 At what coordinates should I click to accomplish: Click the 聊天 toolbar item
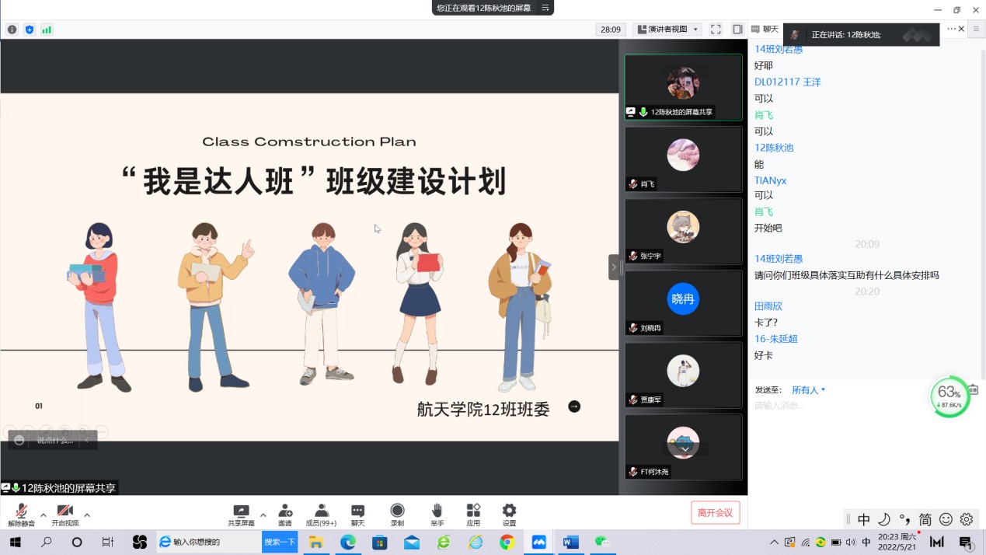357,513
